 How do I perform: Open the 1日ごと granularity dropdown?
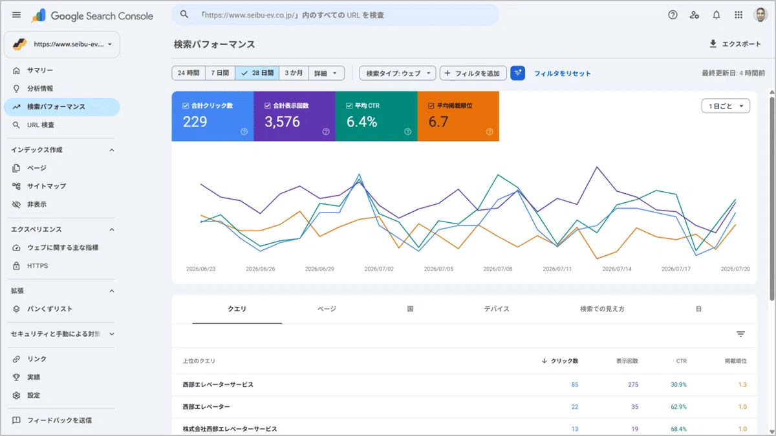tap(726, 106)
